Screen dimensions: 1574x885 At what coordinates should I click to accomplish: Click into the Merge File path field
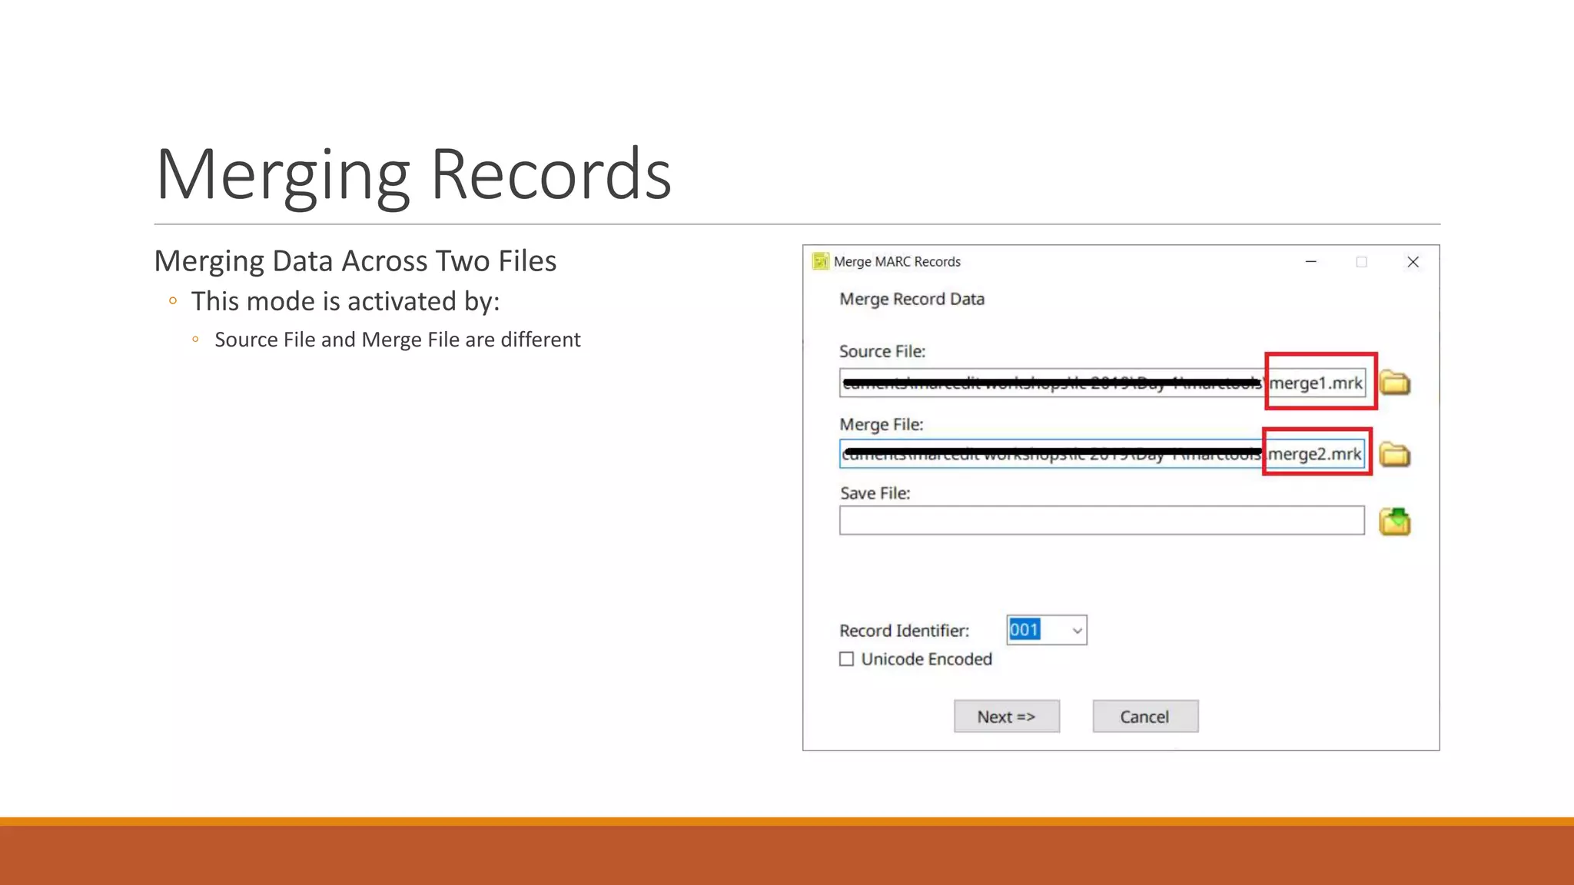[1102, 454]
